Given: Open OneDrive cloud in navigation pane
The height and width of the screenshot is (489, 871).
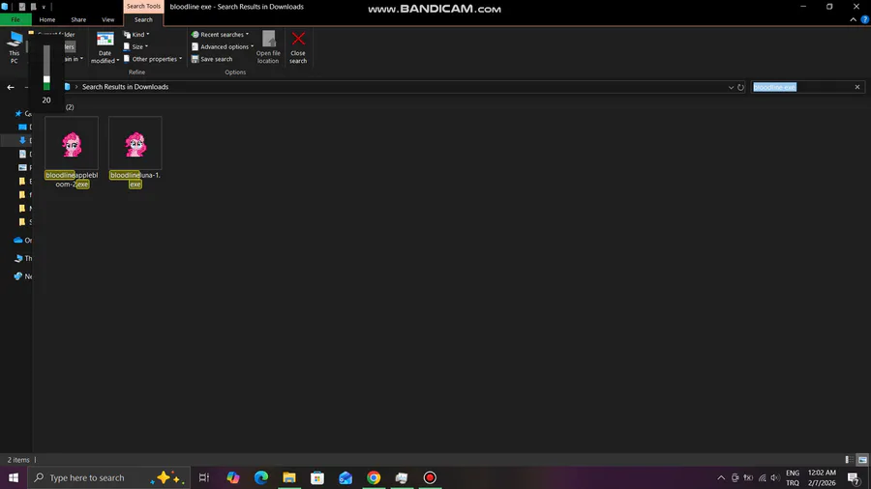Looking at the screenshot, I should (18, 240).
